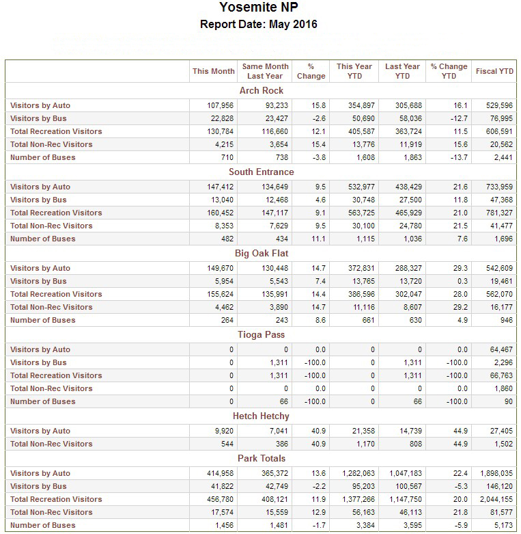521x534 pixels.
Task: Click the 'This Year YTD' column header
Action: pyautogui.click(x=354, y=71)
